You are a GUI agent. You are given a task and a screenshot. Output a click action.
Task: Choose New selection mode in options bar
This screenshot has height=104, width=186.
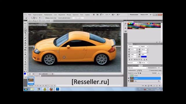[x=32, y=18]
